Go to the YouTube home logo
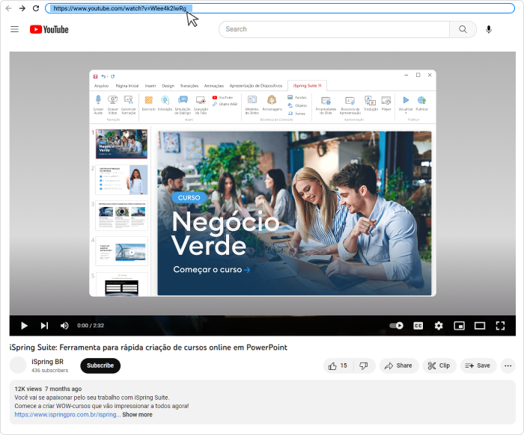This screenshot has width=524, height=435. [x=49, y=29]
